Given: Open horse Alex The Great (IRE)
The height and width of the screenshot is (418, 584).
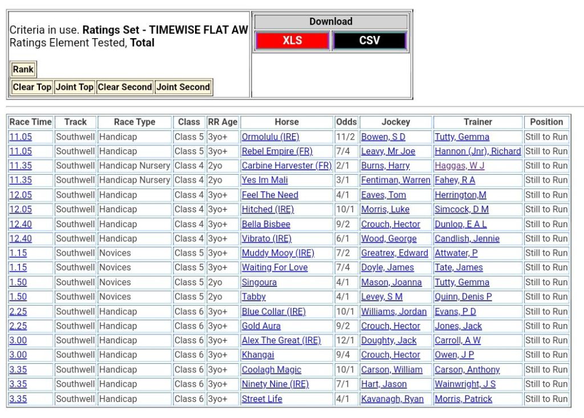Looking at the screenshot, I should coord(281,340).
